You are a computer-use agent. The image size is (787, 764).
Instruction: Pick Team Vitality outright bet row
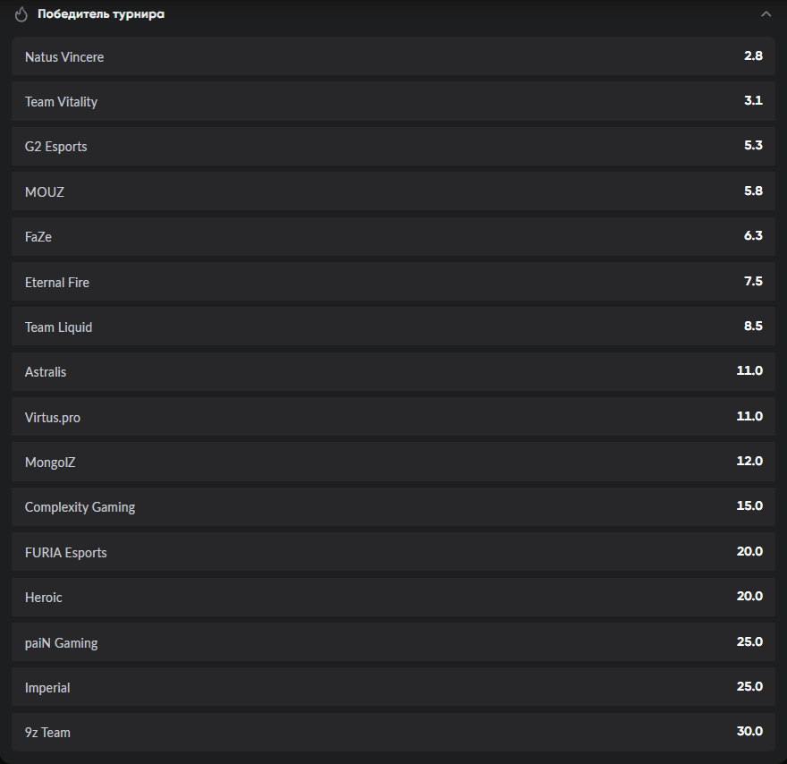coord(393,101)
